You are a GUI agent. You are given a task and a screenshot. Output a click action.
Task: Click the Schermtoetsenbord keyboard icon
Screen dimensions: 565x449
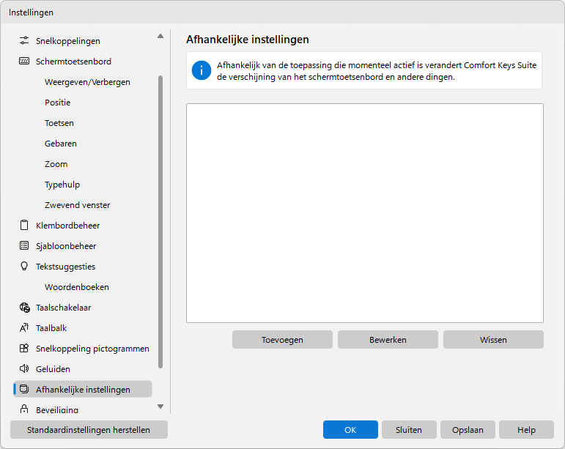pos(24,62)
